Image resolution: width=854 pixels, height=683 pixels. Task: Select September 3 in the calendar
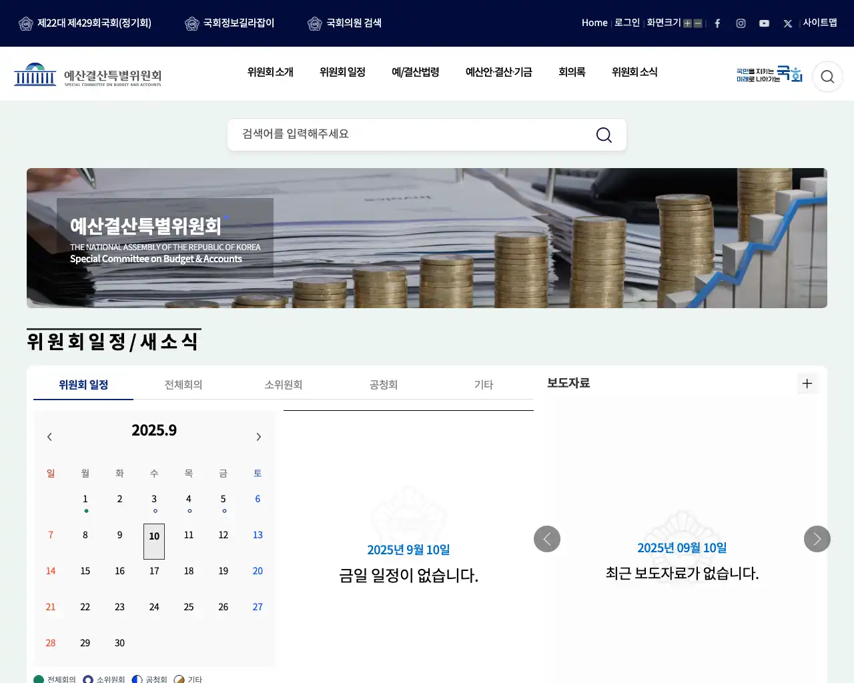(x=154, y=499)
